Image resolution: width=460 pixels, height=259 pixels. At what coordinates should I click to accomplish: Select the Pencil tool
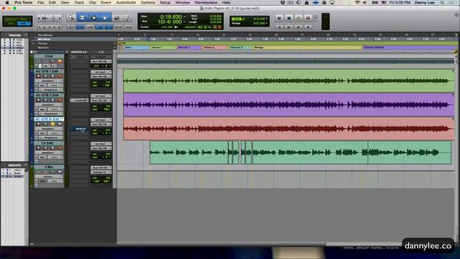pos(127,18)
